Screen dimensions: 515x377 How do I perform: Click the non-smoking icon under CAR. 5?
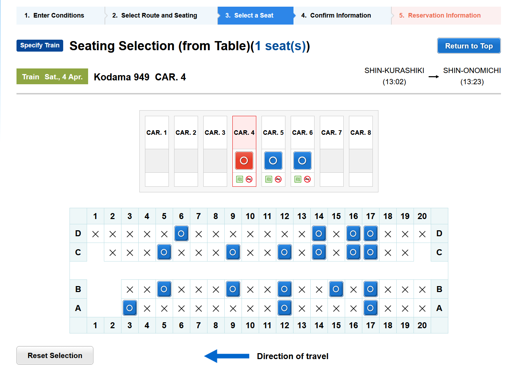(278, 179)
